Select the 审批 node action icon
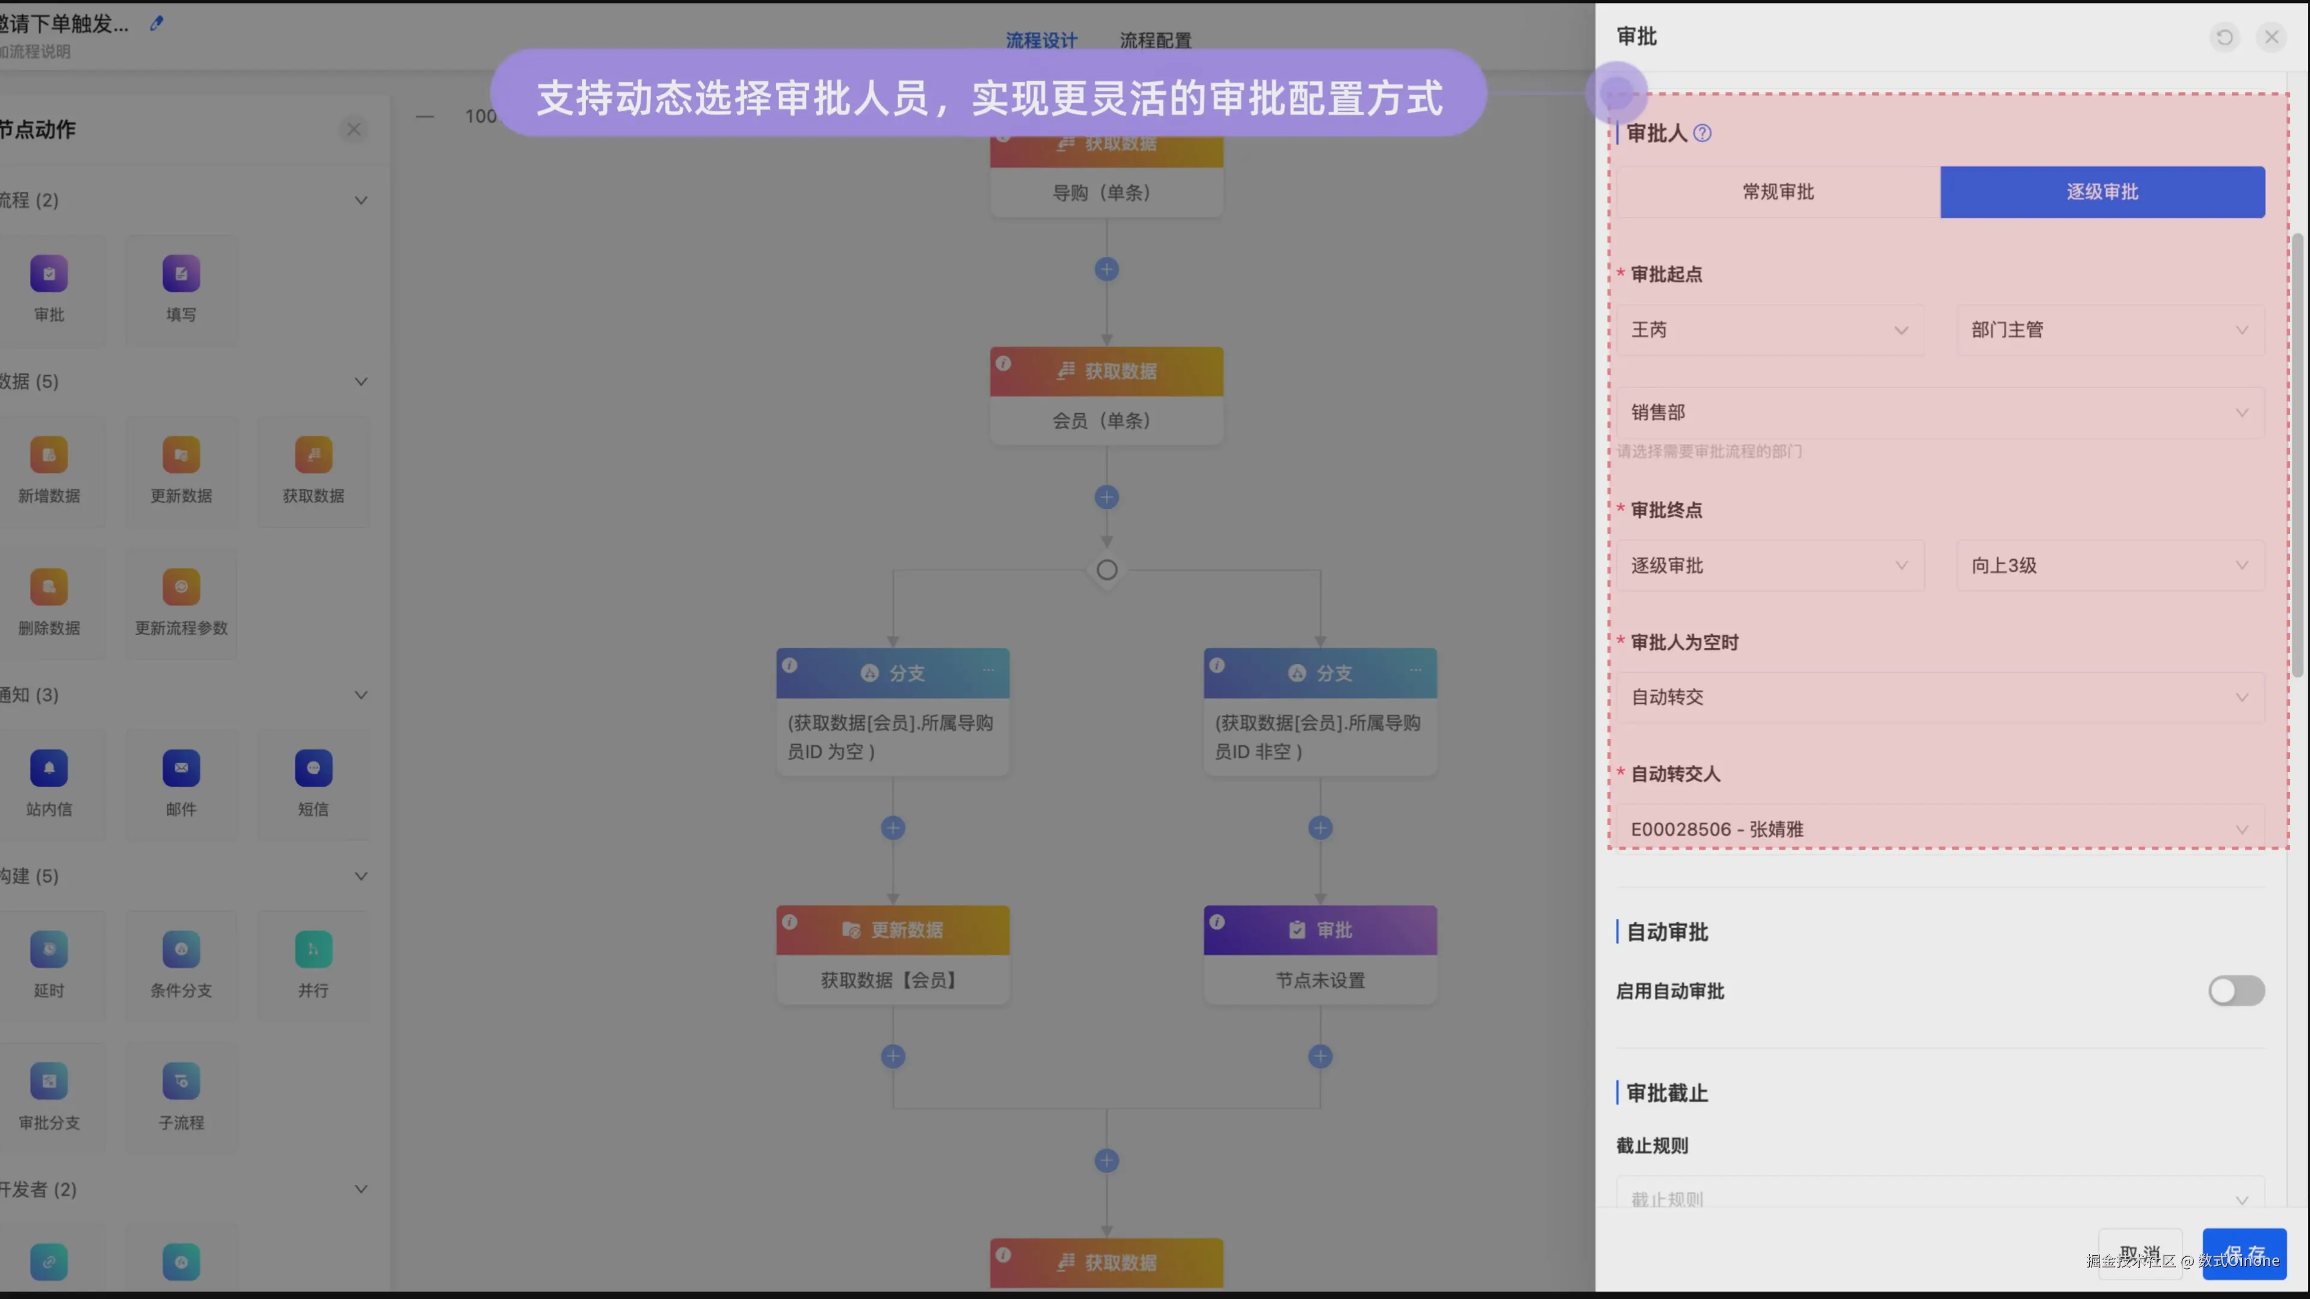This screenshot has width=2310, height=1299. pyautogui.click(x=48, y=274)
